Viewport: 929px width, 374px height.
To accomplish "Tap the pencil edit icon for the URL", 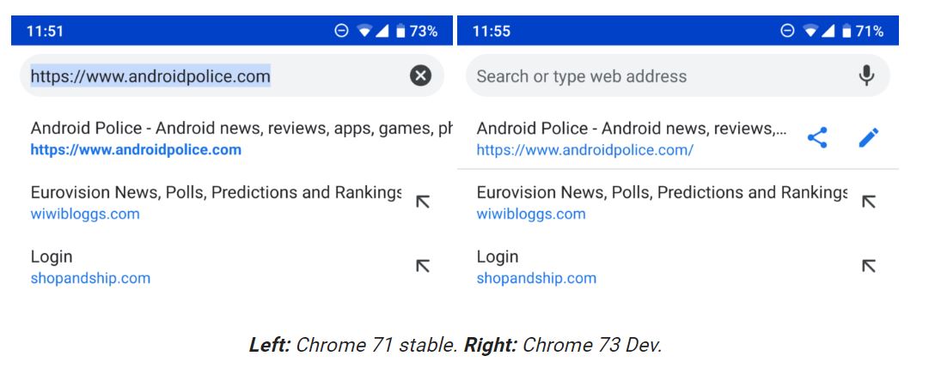I will tap(869, 138).
